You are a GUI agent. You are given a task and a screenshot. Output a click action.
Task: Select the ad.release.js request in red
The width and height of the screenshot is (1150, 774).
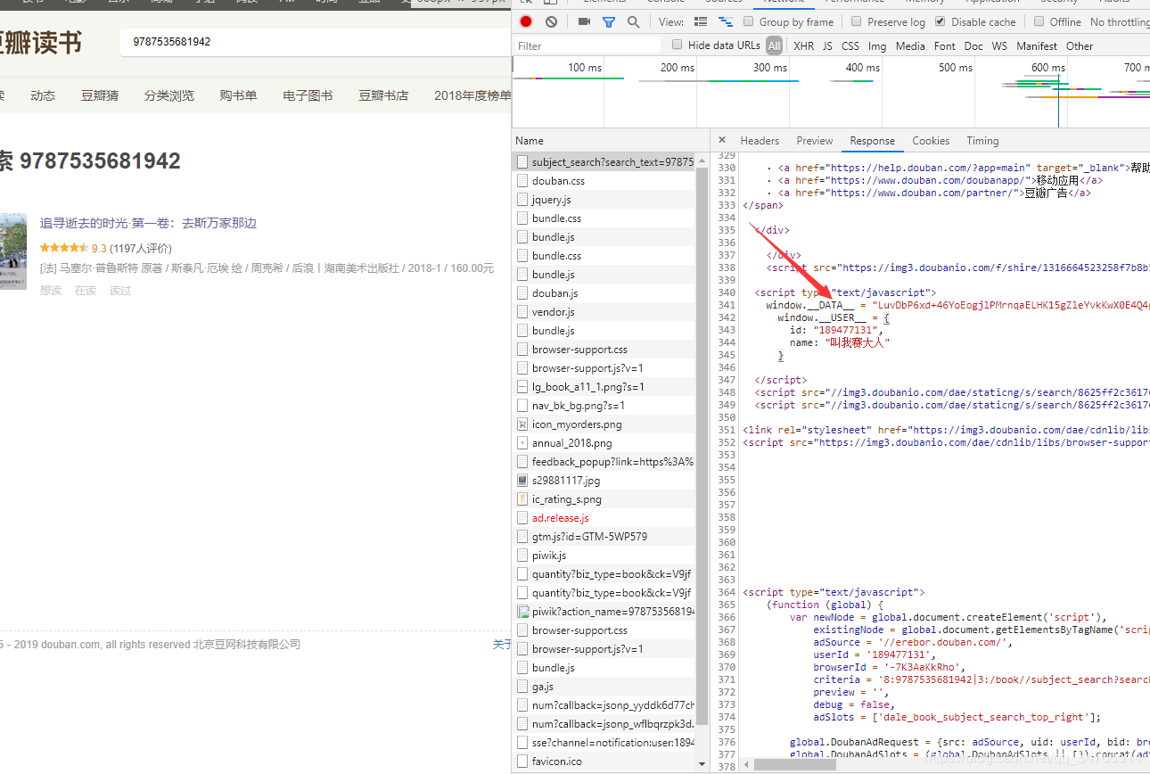click(604, 518)
